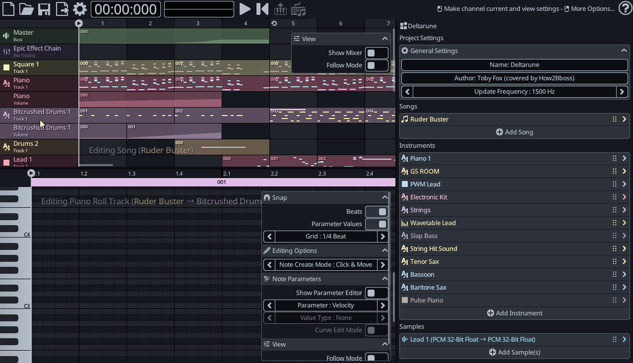Click the Export file icon

coord(62,9)
